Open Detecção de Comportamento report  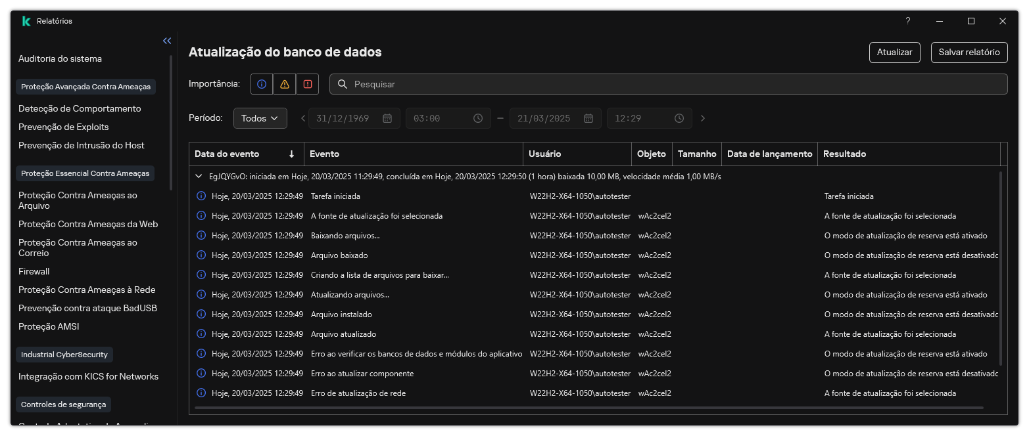pos(79,108)
